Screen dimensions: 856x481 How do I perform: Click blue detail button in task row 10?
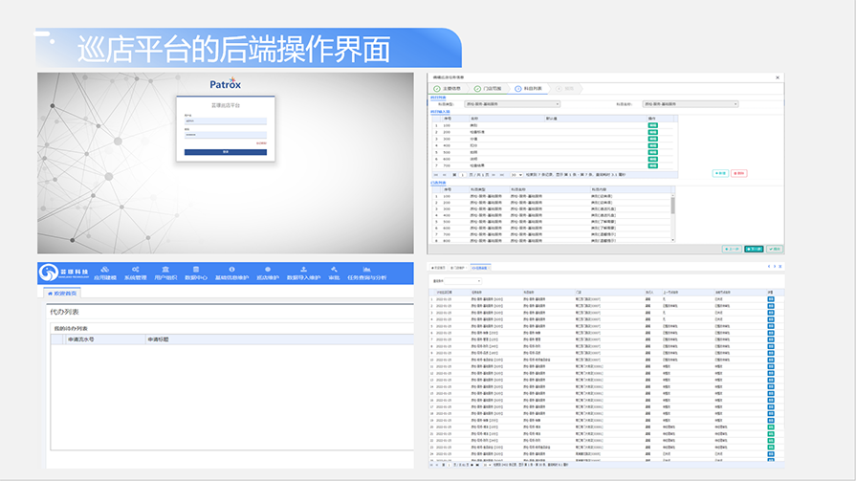coord(771,360)
